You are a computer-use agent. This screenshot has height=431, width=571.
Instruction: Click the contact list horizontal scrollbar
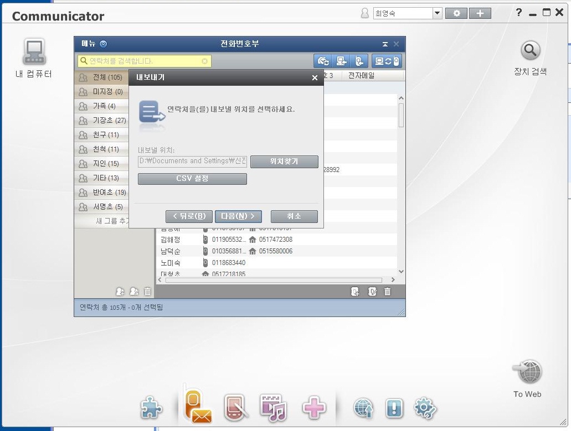274,280
